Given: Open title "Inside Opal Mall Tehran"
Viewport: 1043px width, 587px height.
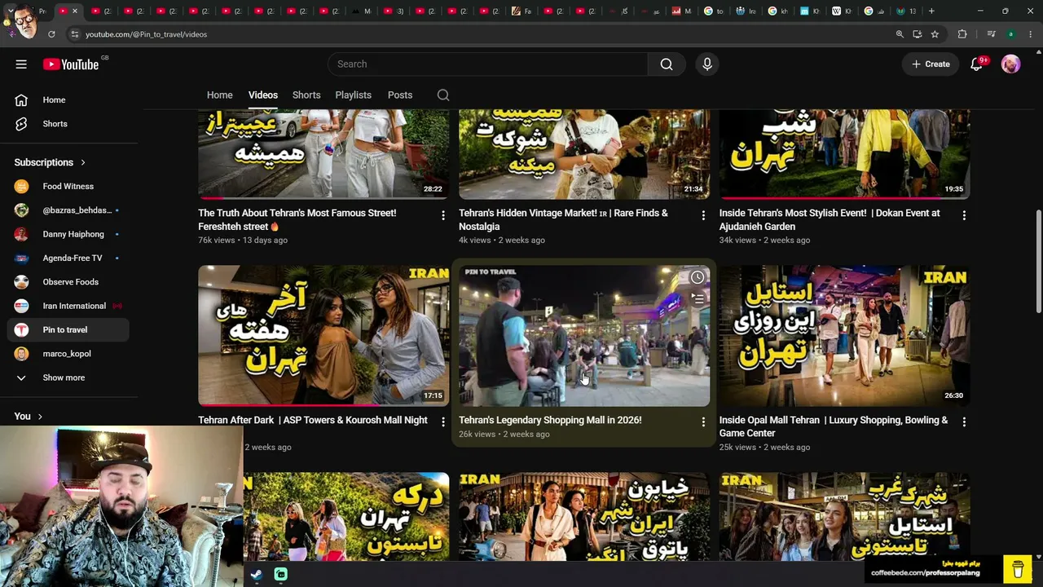Looking at the screenshot, I should pos(834,426).
